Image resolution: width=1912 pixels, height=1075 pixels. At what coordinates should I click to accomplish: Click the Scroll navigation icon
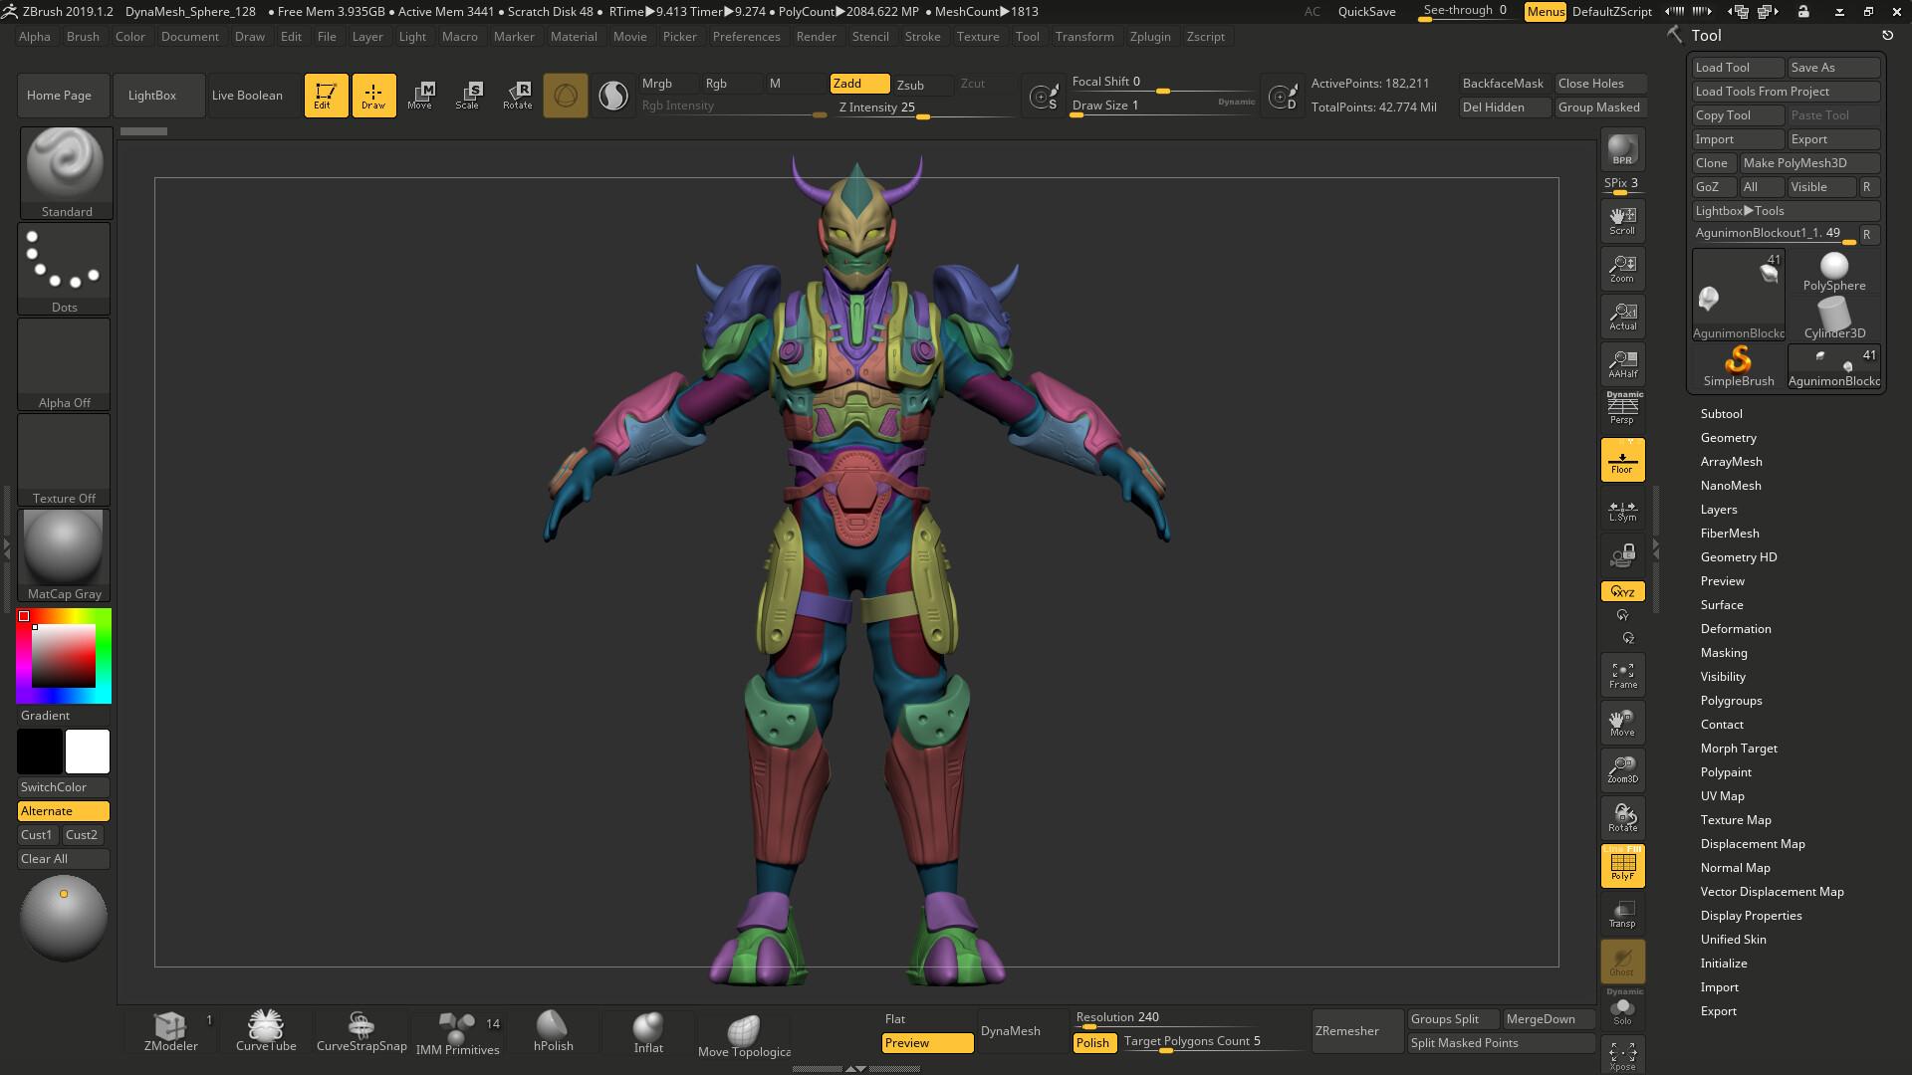coord(1622,221)
